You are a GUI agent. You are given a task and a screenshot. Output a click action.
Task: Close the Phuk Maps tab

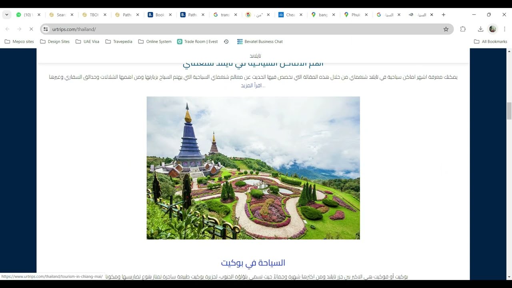366,15
